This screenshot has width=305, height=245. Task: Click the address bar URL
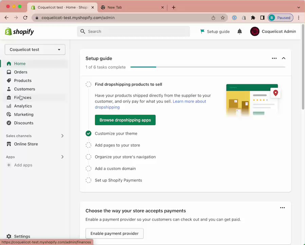tap(78, 18)
